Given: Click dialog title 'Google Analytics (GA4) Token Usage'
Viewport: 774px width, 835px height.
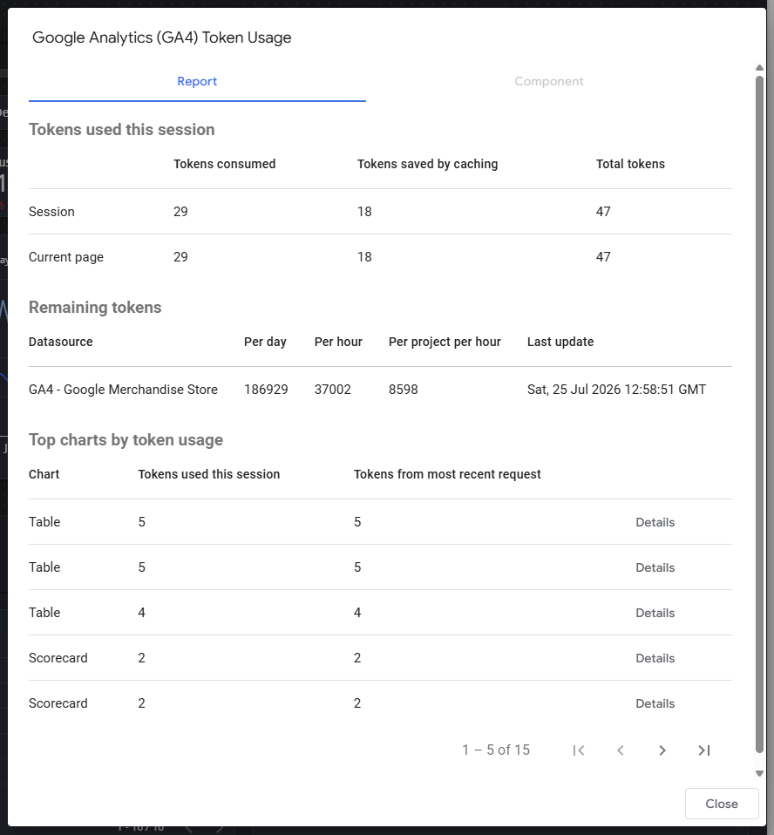Looking at the screenshot, I should 162,37.
